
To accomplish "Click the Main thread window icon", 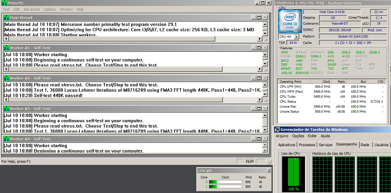I will 6,18.
